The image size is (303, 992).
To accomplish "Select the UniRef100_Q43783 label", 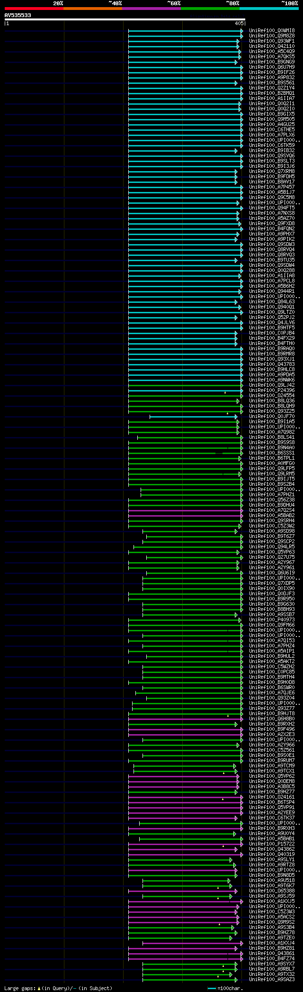I will 272,364.
